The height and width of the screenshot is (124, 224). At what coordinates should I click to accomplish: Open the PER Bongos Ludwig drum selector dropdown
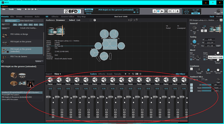coord(204,20)
